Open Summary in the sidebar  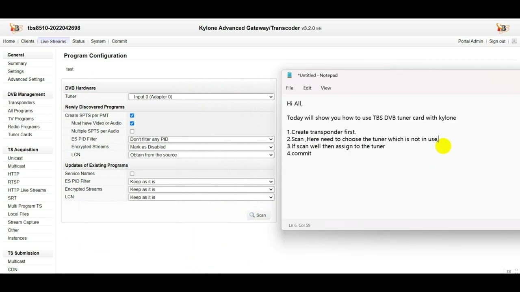point(17,64)
